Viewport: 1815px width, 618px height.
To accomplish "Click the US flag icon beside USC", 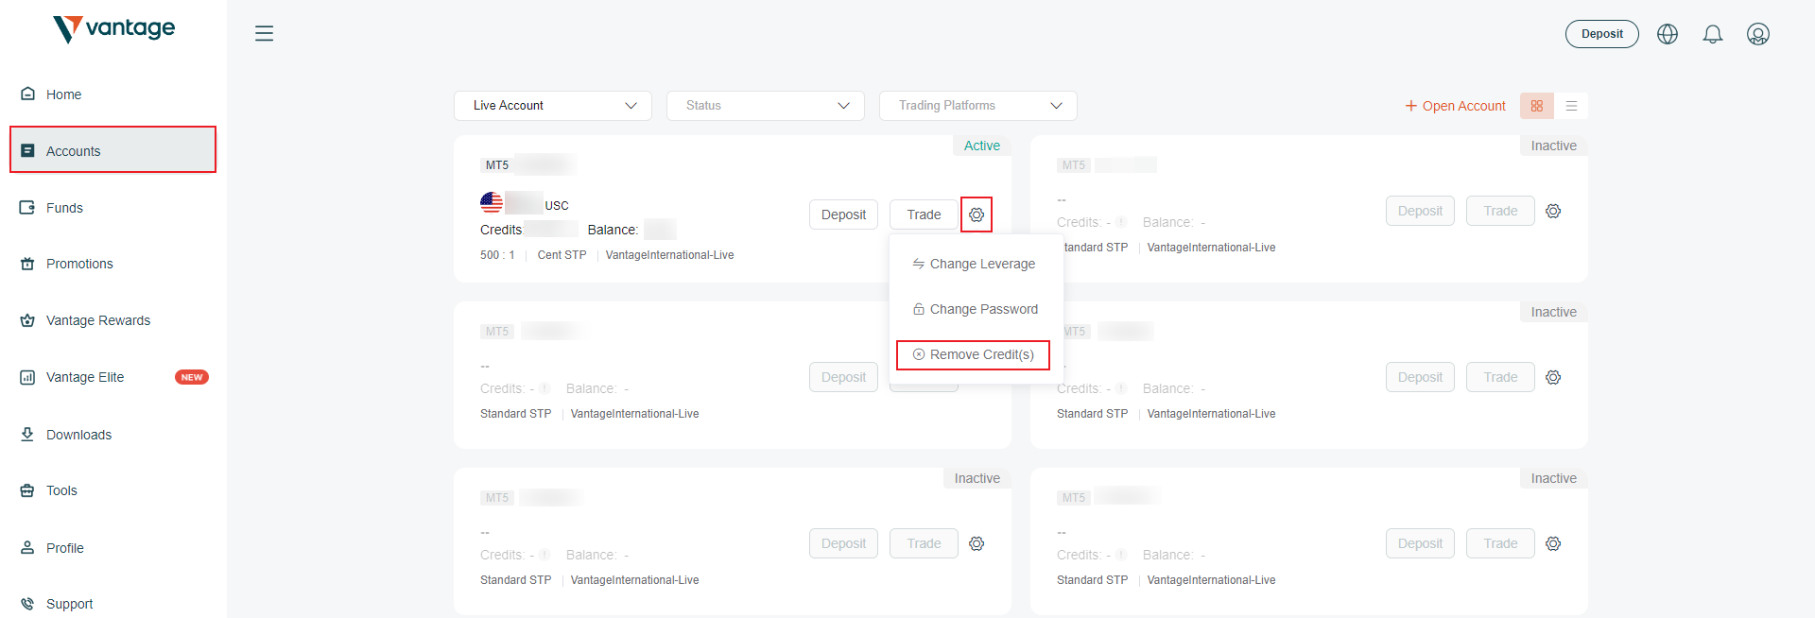I will tap(492, 202).
